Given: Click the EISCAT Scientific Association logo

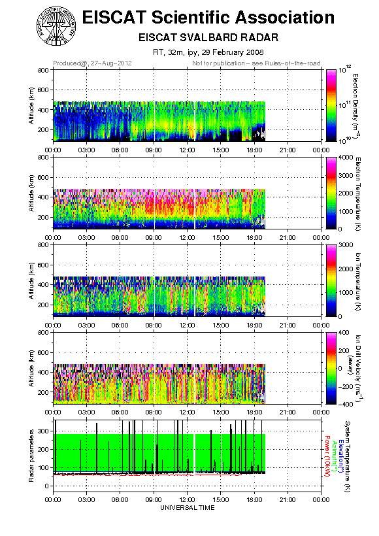Looking at the screenshot, I should tap(56, 26).
